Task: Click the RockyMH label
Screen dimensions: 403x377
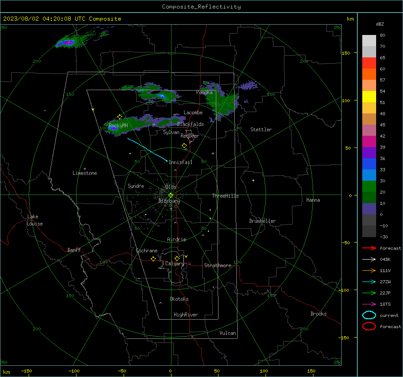Action: click(118, 126)
